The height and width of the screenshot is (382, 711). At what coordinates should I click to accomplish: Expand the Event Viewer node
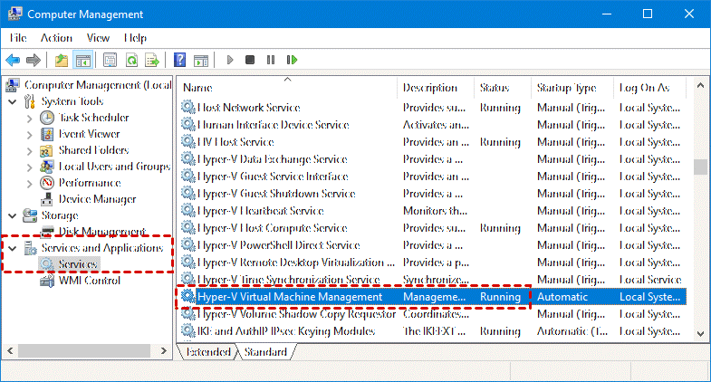coord(30,135)
